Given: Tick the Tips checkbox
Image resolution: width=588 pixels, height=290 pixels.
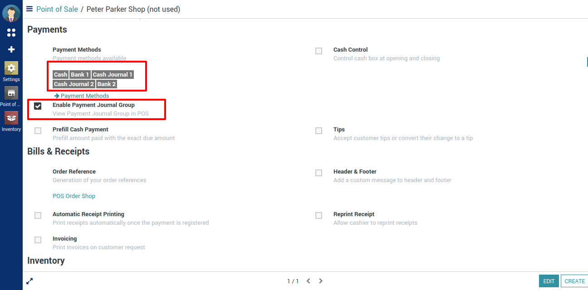Looking at the screenshot, I should click(319, 131).
